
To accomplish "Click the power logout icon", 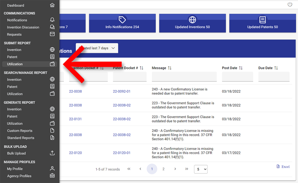I will click(290, 4).
